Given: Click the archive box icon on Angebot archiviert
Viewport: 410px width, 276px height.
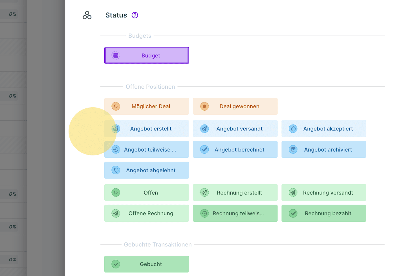Looking at the screenshot, I should pos(293,150).
